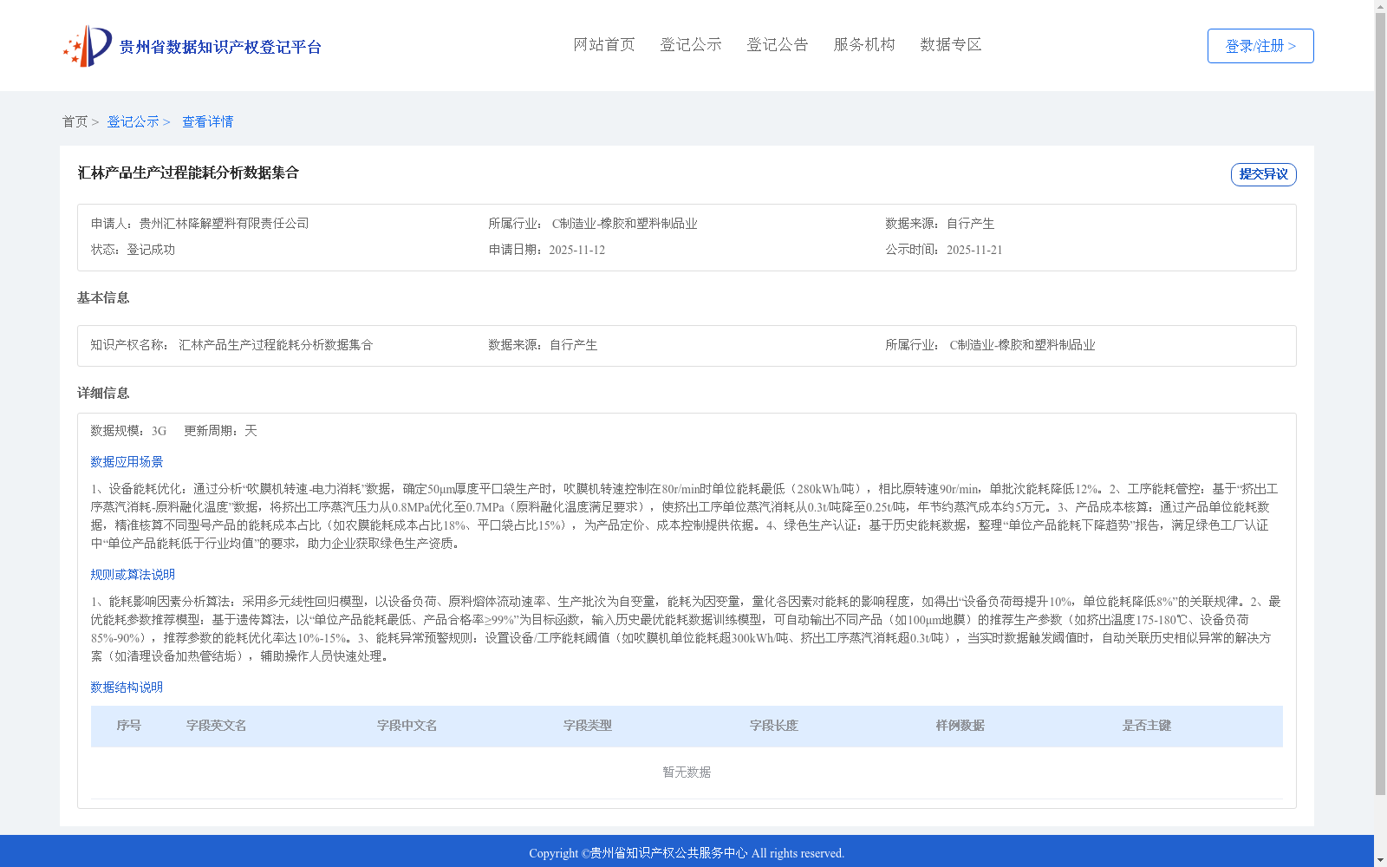Click 知识产权名称 value in 基本信息
Image resolution: width=1387 pixels, height=867 pixels.
(276, 345)
